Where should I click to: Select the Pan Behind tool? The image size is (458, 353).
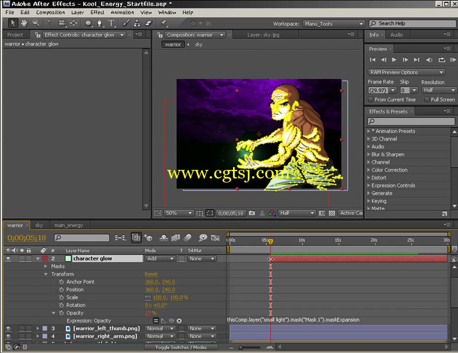tap(74, 23)
